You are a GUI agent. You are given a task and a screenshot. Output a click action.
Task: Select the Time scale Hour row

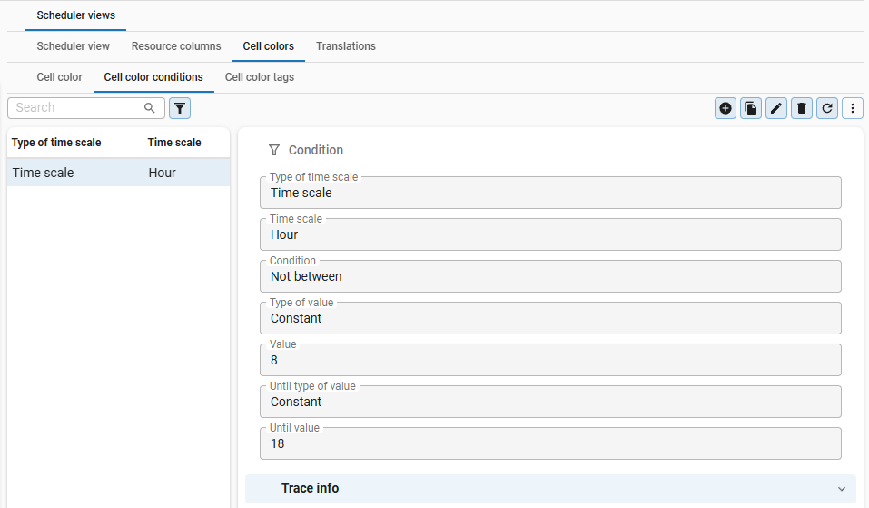tap(118, 173)
